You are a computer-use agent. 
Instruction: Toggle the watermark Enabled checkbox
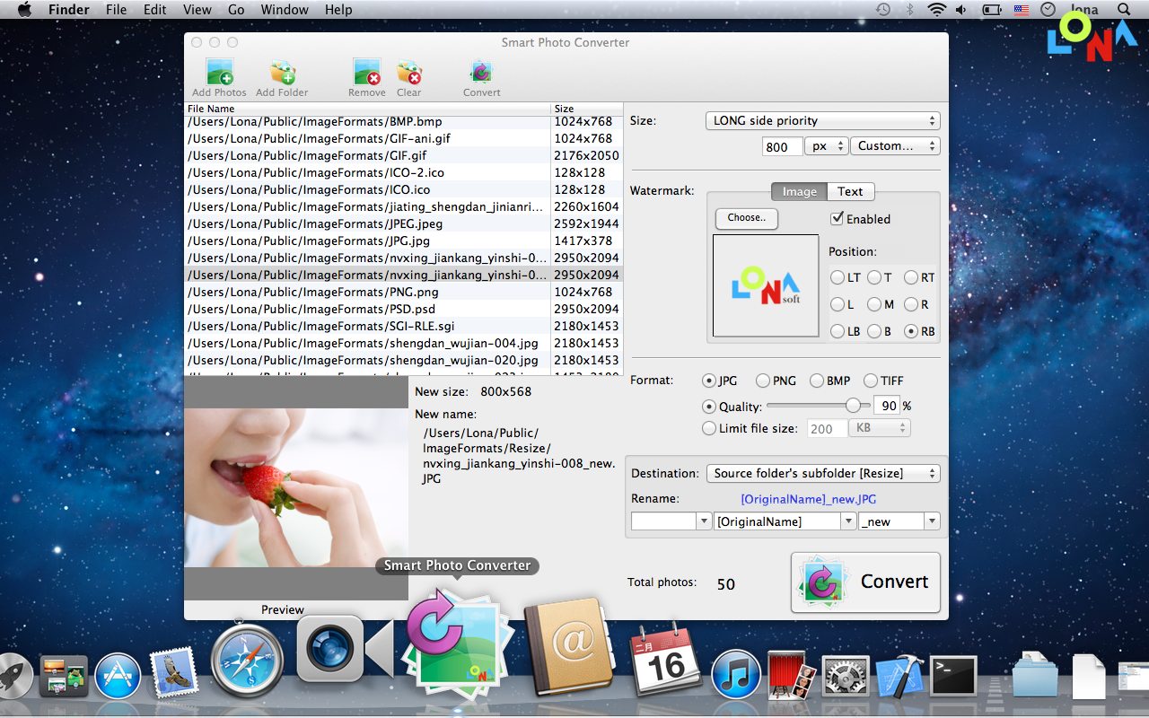pos(838,218)
